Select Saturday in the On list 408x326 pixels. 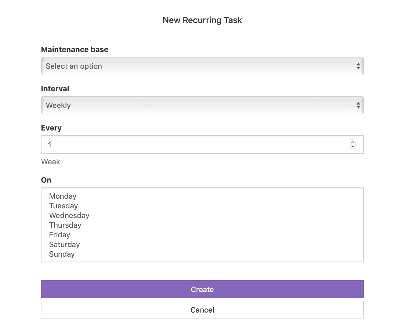click(x=64, y=244)
